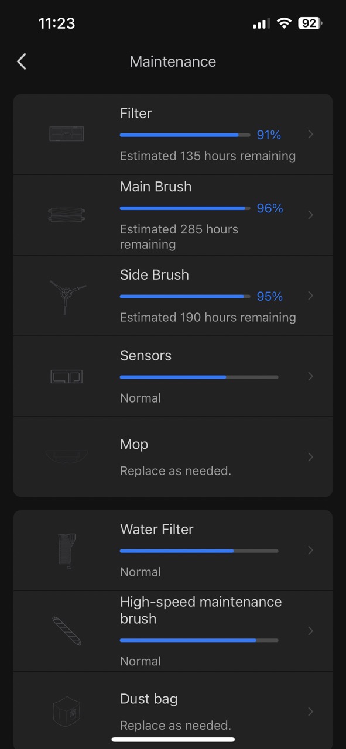
Task: Tap the 96% Main Brush percentage
Action: coord(270,208)
